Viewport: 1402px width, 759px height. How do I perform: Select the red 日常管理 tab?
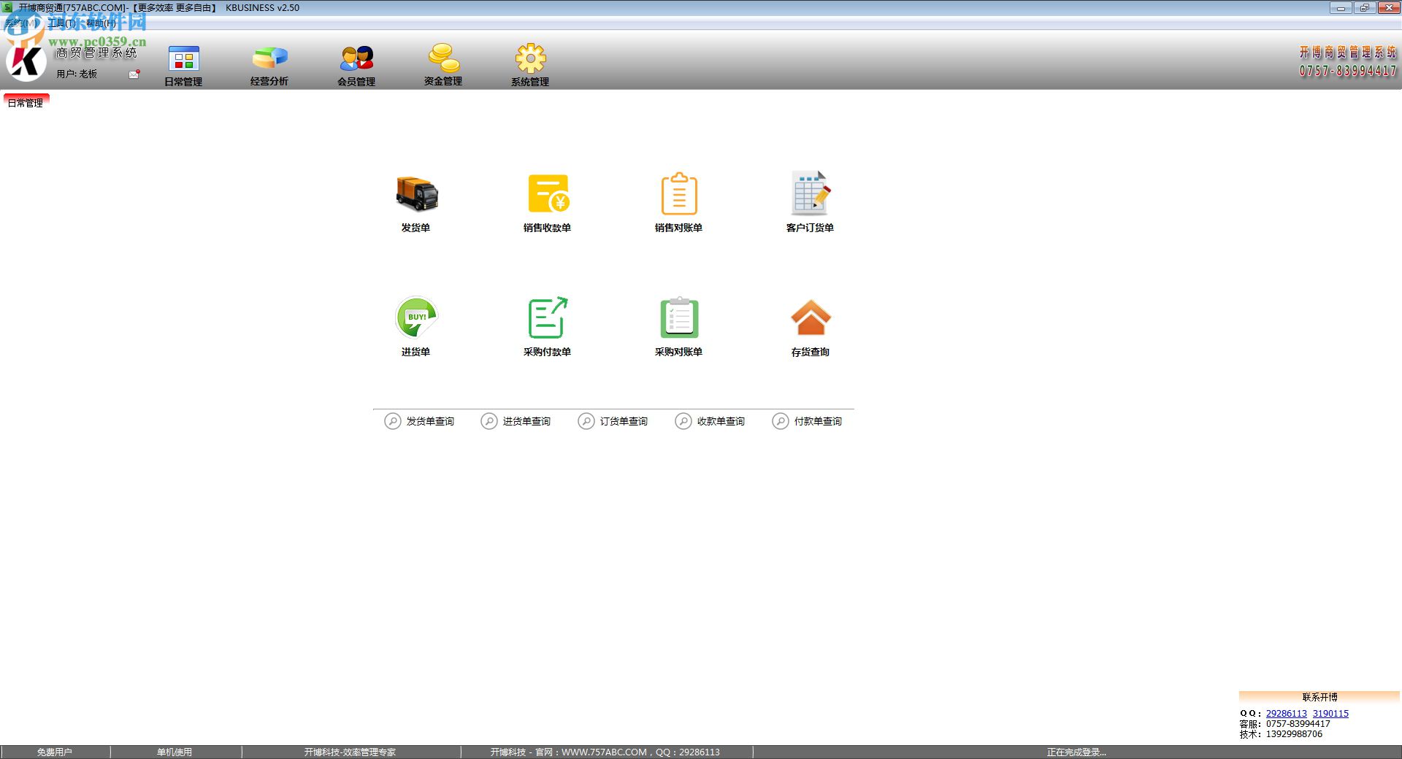26,102
